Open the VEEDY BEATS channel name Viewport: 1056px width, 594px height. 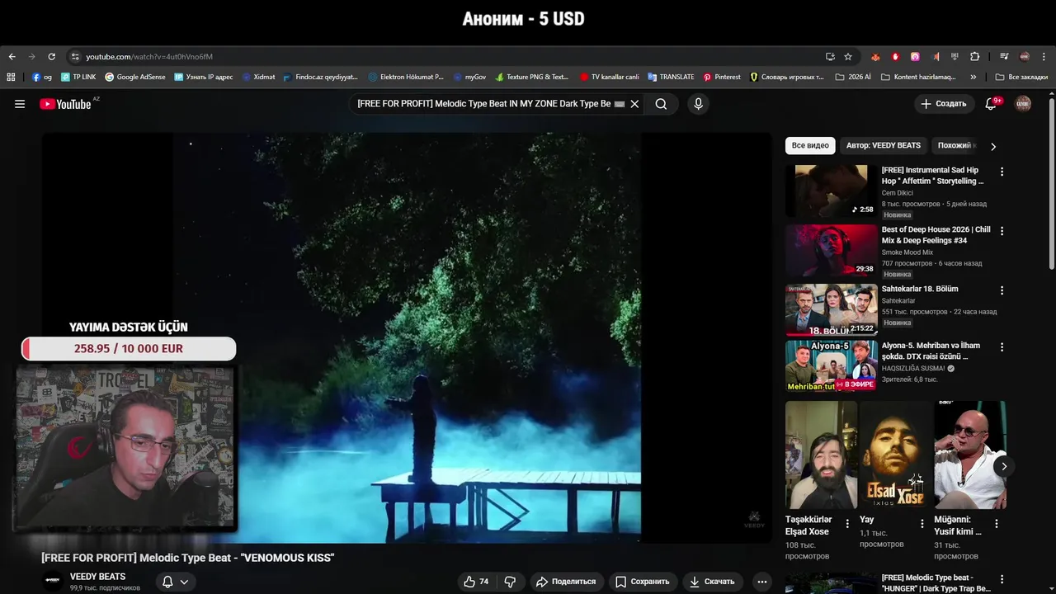98,577
